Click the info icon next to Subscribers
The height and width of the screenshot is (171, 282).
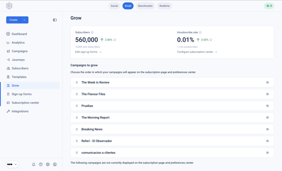click(92, 32)
